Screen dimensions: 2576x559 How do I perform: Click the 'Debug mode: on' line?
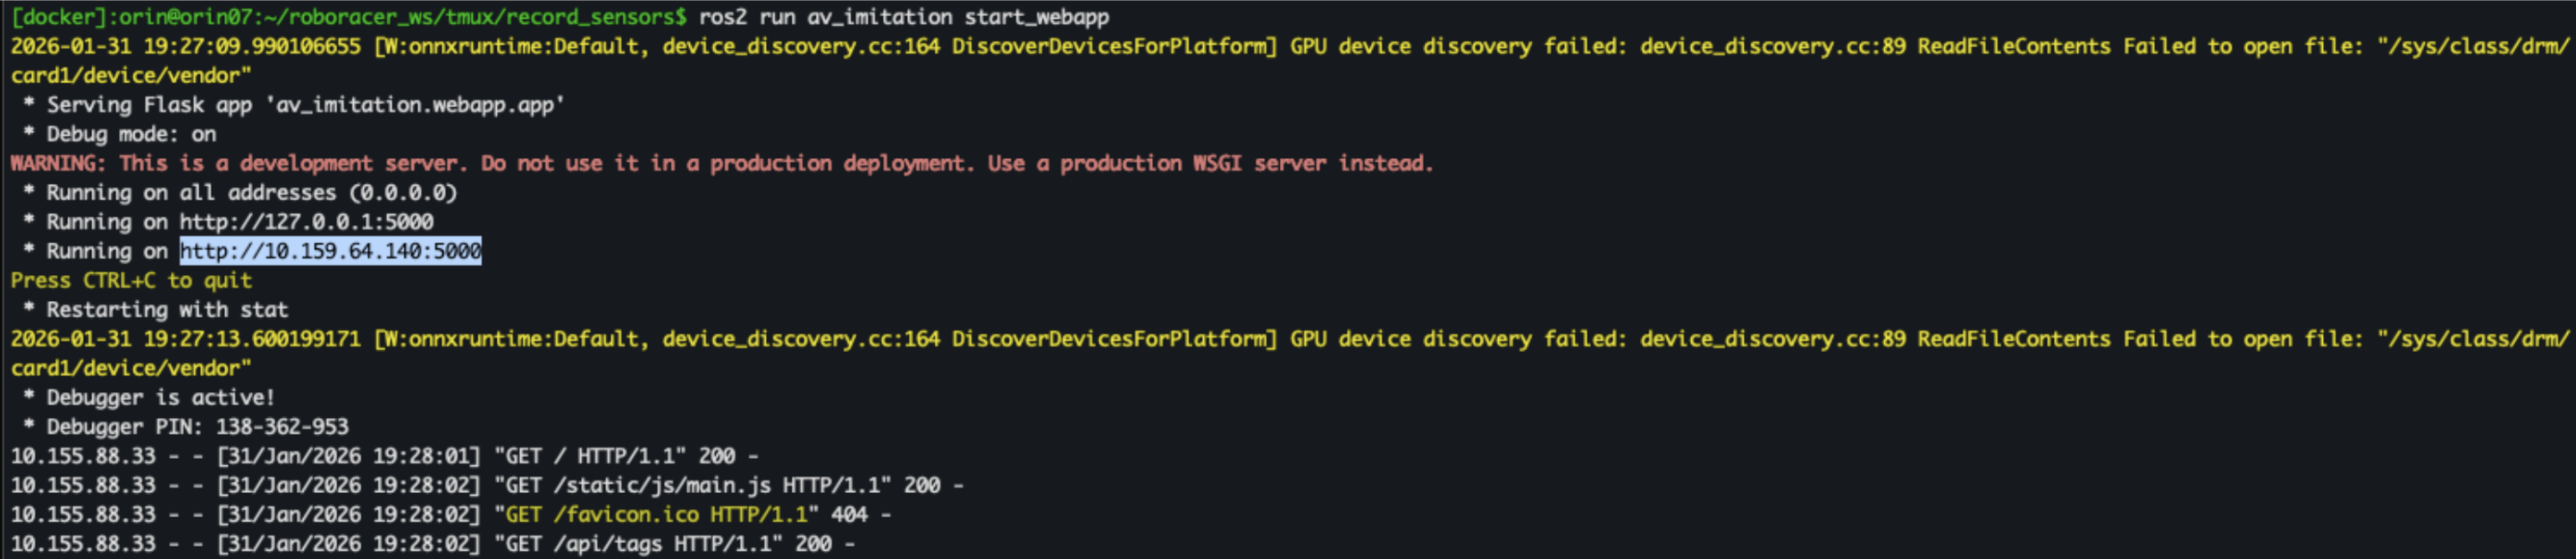(130, 134)
